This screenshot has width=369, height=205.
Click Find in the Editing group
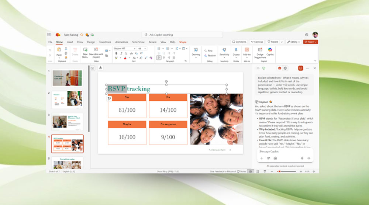click(x=208, y=51)
